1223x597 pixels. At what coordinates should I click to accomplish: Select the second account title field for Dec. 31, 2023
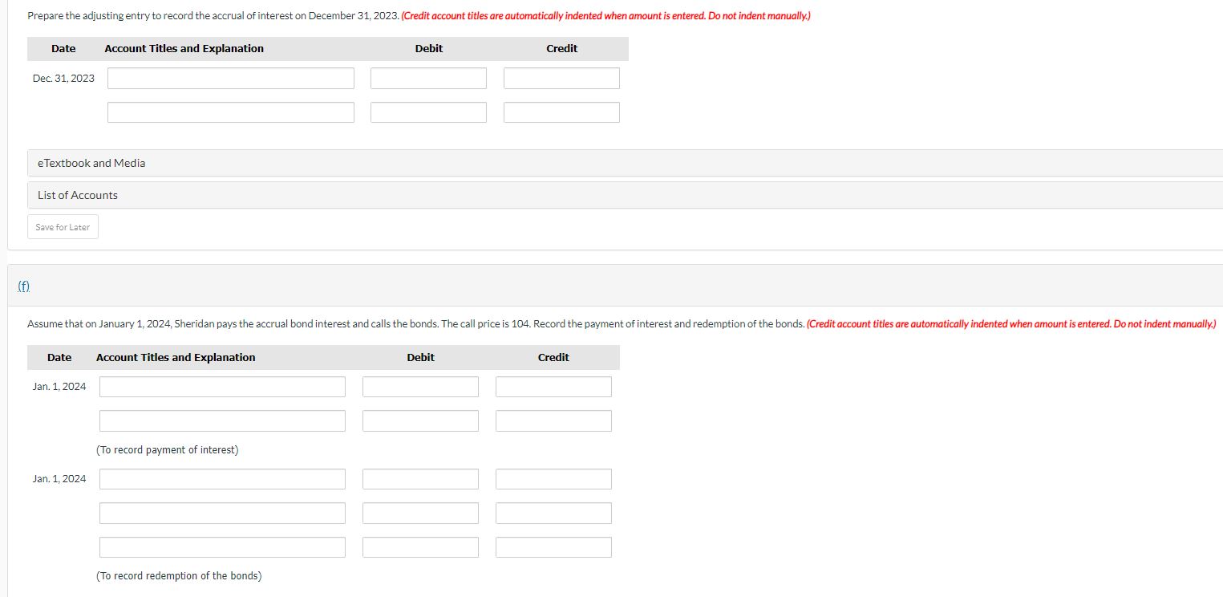[x=230, y=112]
